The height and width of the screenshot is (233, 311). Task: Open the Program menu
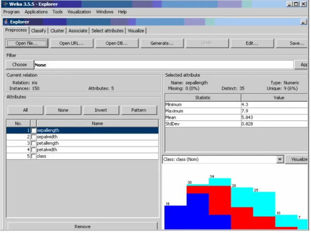click(x=11, y=12)
